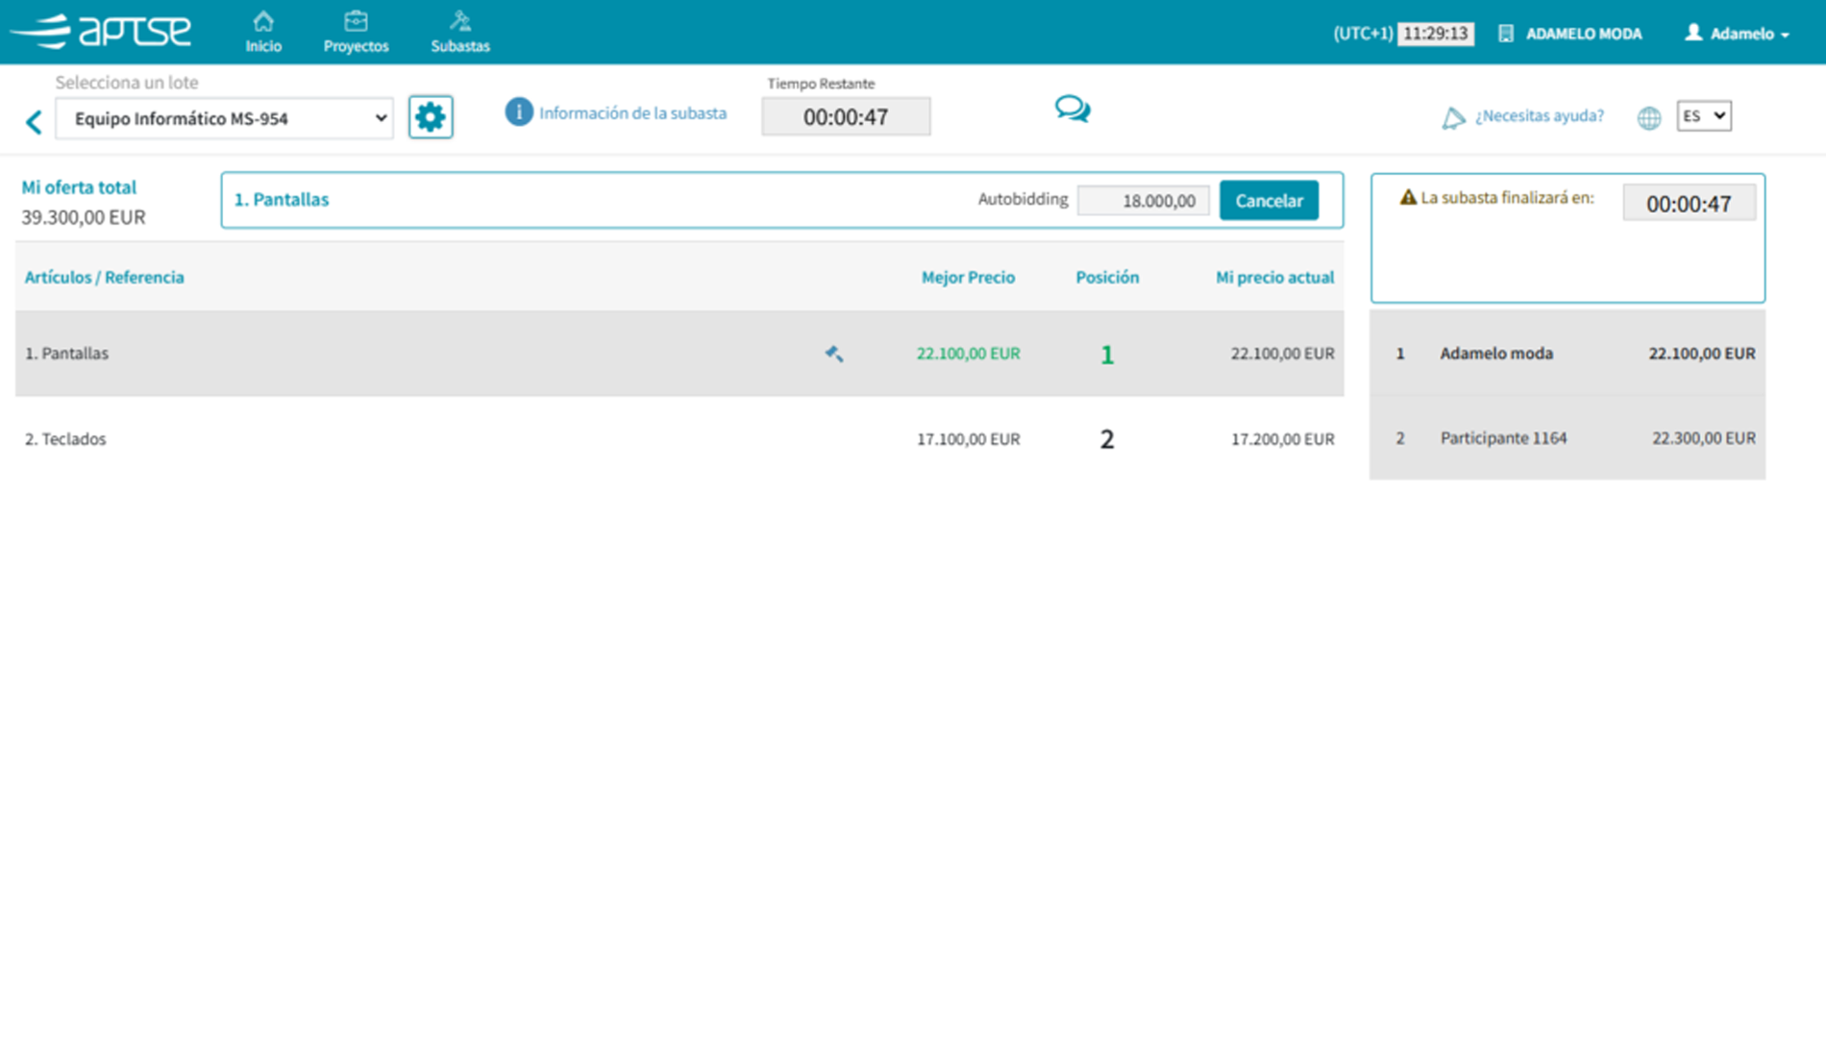The width and height of the screenshot is (1826, 1057).
Task: Expand the Adamelo user menu
Action: click(1738, 34)
